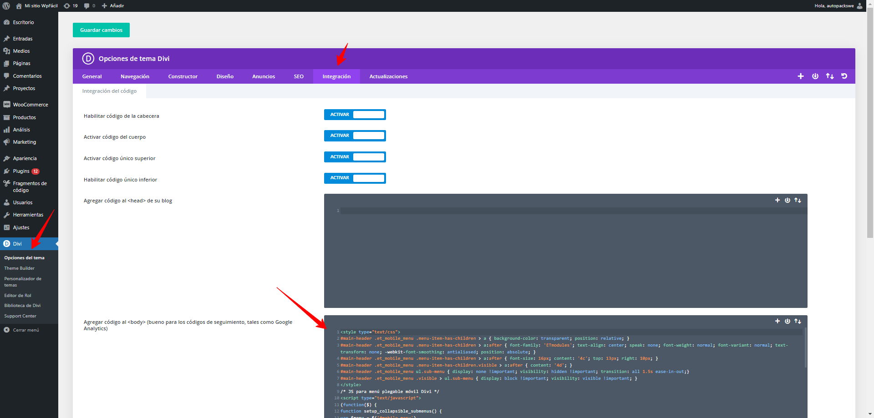This screenshot has width=874, height=418.
Task: Click into body code editor style line
Action: pos(571,332)
